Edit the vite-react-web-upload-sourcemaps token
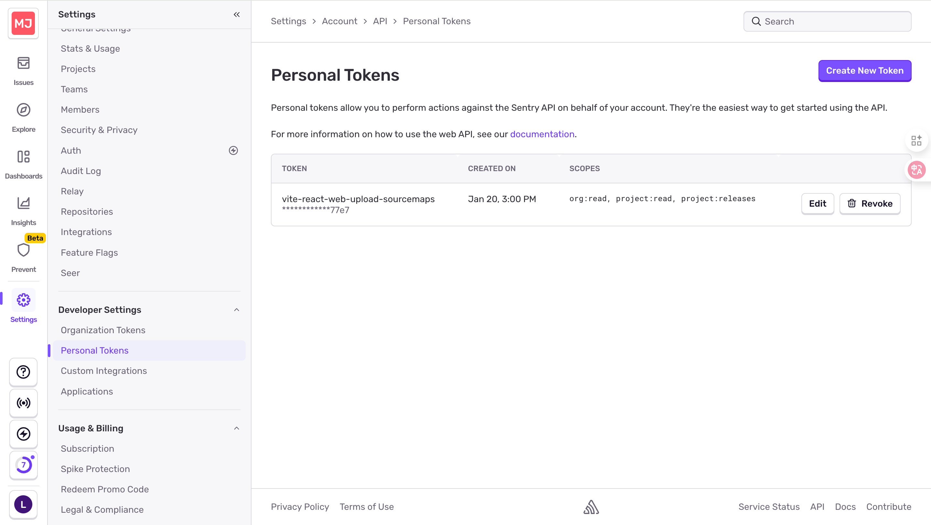The width and height of the screenshot is (931, 525). click(818, 204)
